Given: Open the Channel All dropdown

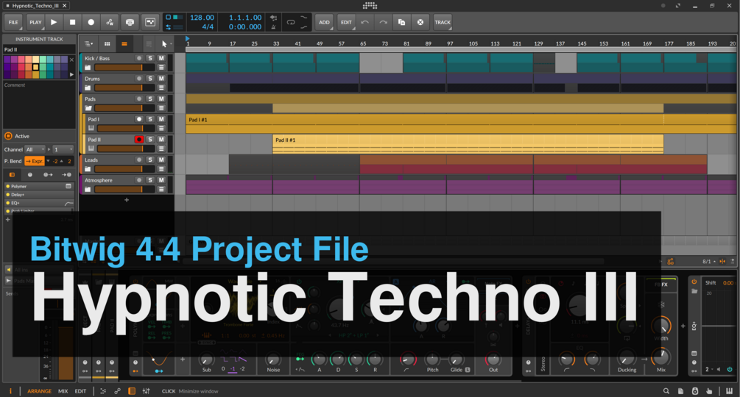Looking at the screenshot, I should coord(35,149).
